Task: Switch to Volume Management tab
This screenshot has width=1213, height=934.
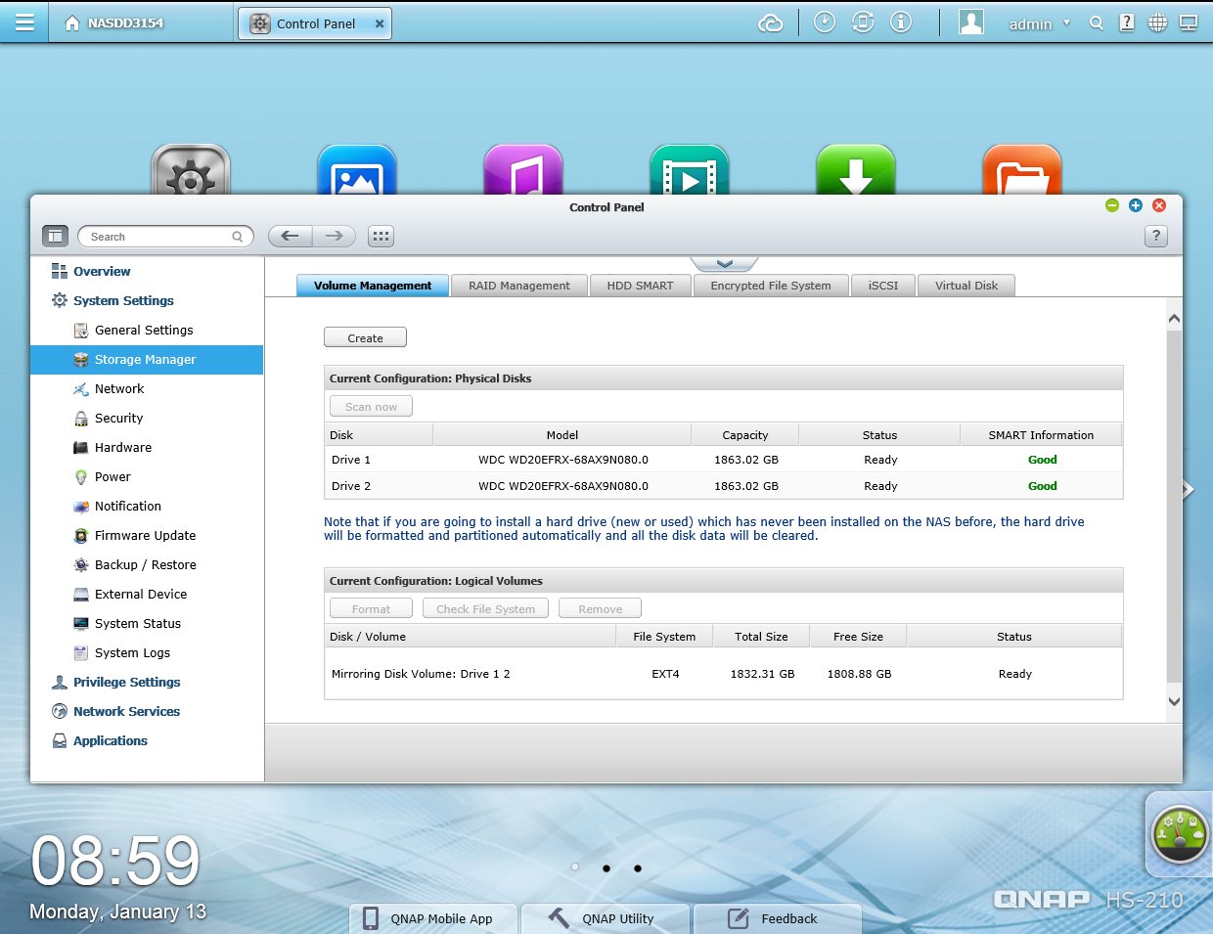Action: [373, 286]
